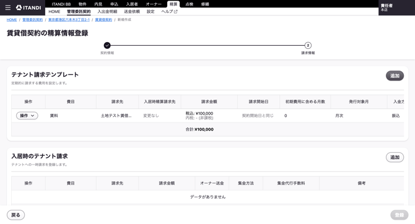Click the 戻る button
Viewport: 415px width, 224px height.
click(15, 215)
